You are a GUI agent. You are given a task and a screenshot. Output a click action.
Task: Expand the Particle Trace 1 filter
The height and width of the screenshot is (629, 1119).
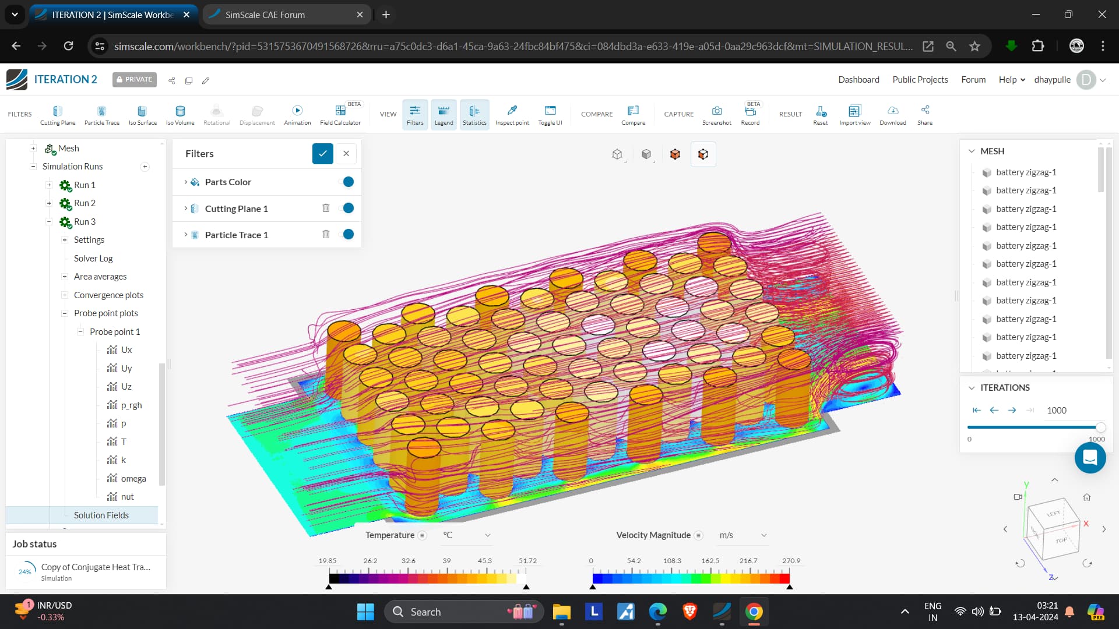click(186, 235)
